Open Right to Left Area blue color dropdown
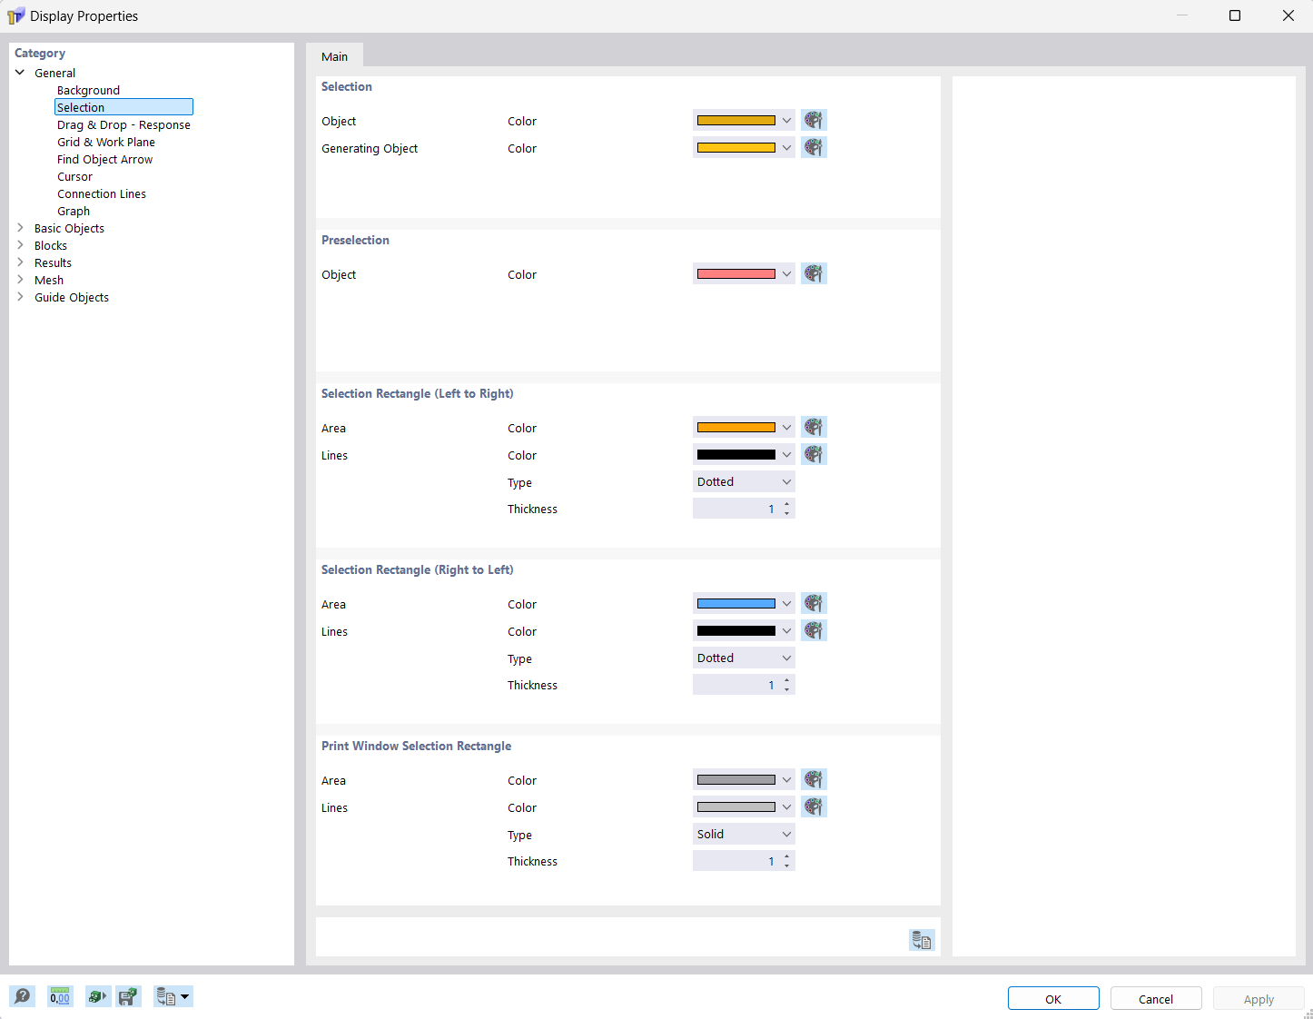This screenshot has width=1313, height=1019. 744,603
